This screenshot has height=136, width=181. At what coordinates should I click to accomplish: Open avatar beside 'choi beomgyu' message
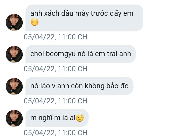coord(14,54)
